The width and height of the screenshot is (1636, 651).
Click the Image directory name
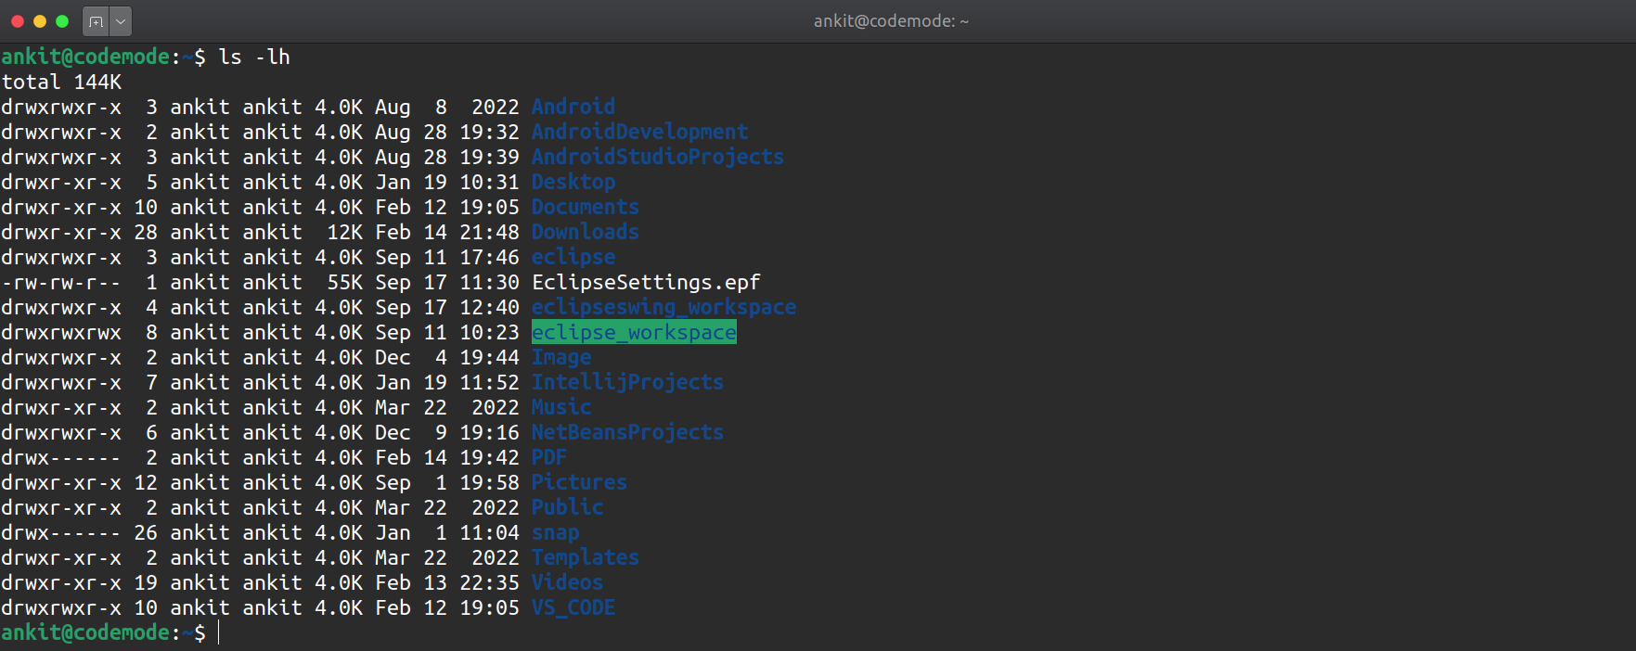[561, 357]
